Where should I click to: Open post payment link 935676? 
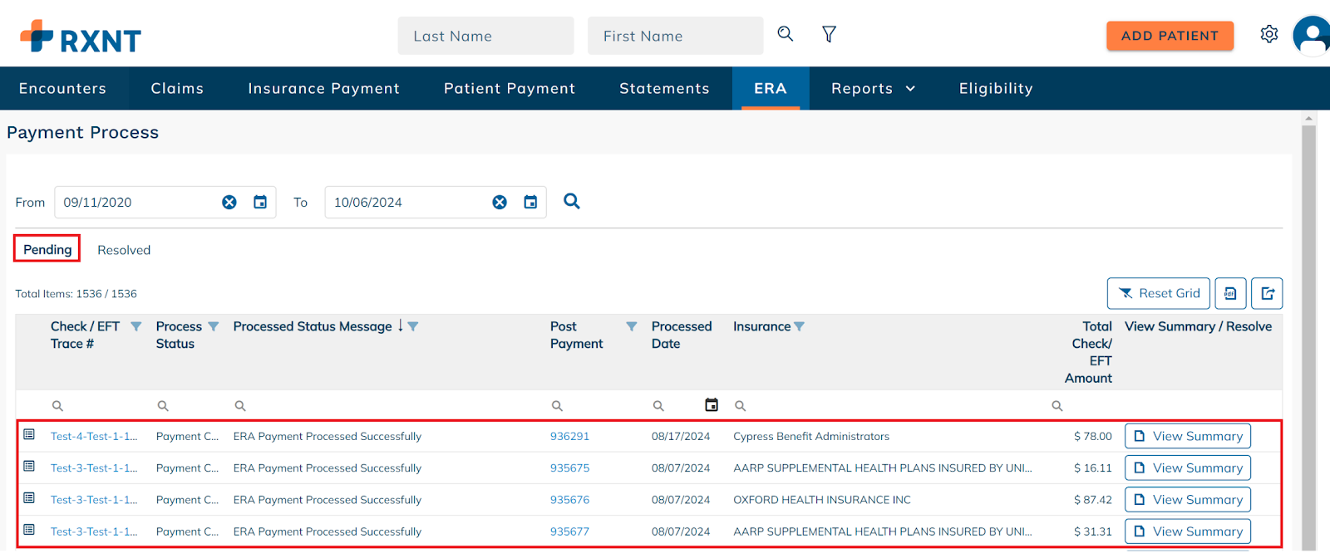[x=569, y=500]
